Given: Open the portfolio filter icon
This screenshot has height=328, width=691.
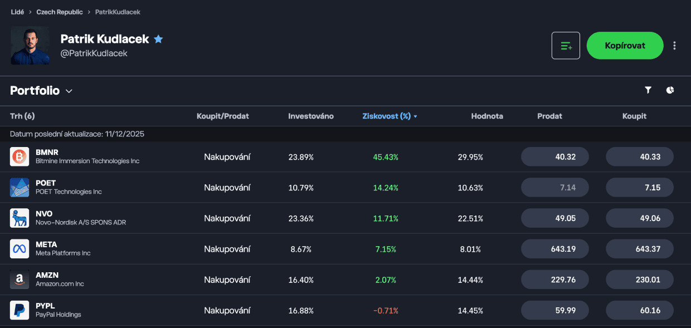Looking at the screenshot, I should point(648,90).
